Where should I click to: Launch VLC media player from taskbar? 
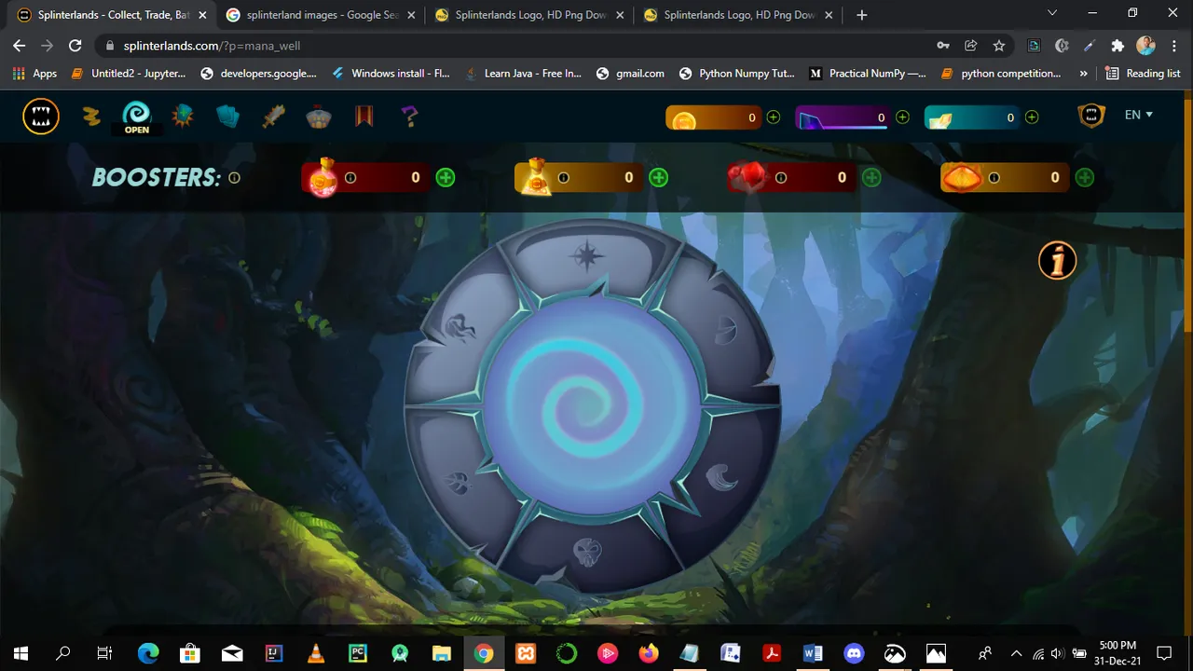(x=316, y=653)
